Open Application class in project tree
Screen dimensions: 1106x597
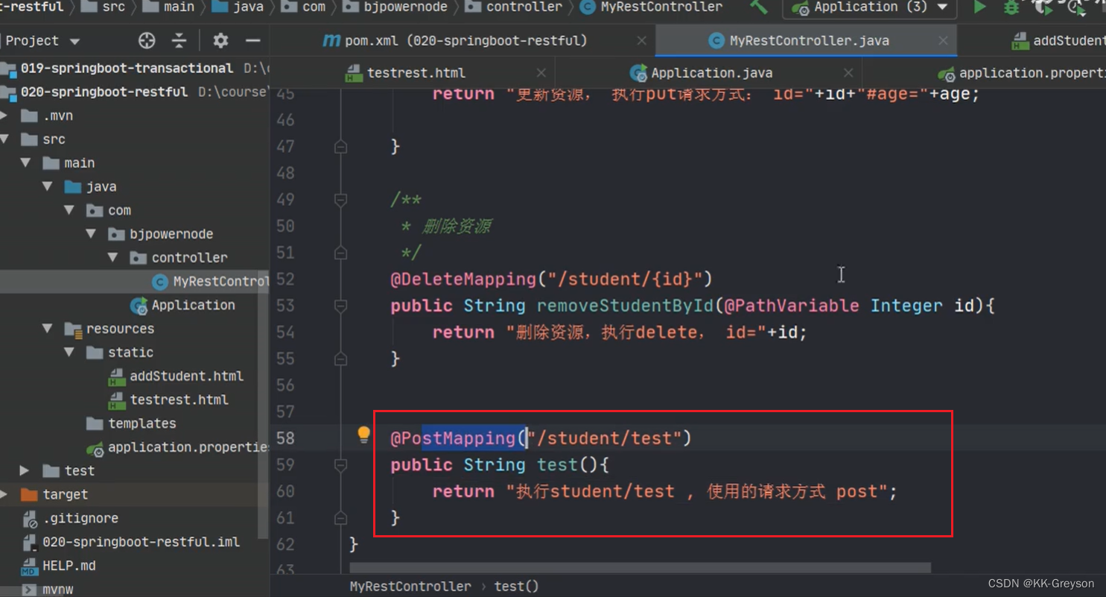(182, 305)
